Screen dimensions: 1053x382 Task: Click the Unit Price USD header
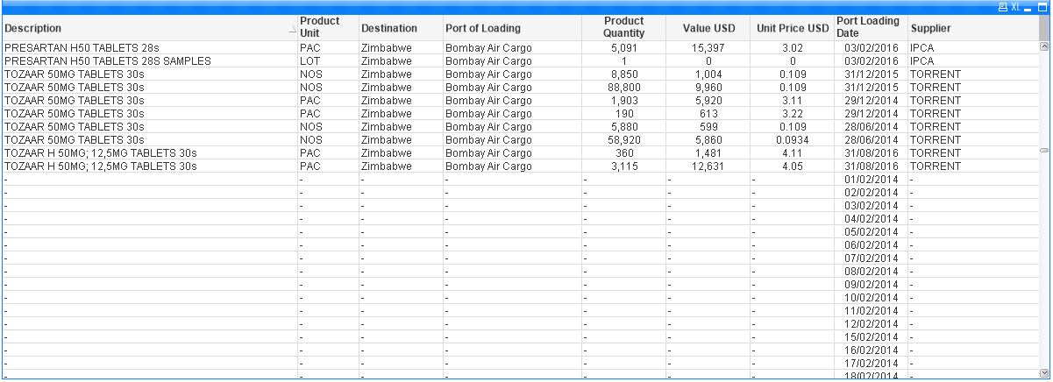pyautogui.click(x=792, y=28)
